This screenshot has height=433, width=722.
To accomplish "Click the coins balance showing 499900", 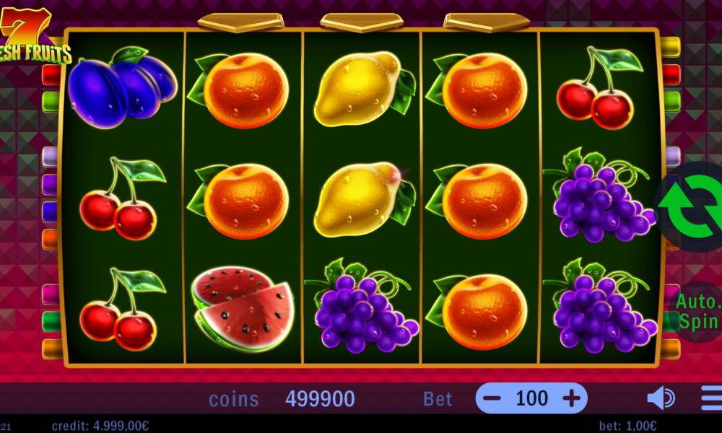I will point(320,399).
